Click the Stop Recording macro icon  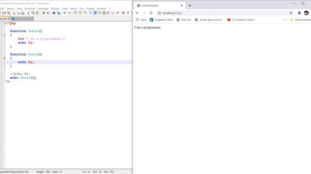pyautogui.click(x=128, y=13)
